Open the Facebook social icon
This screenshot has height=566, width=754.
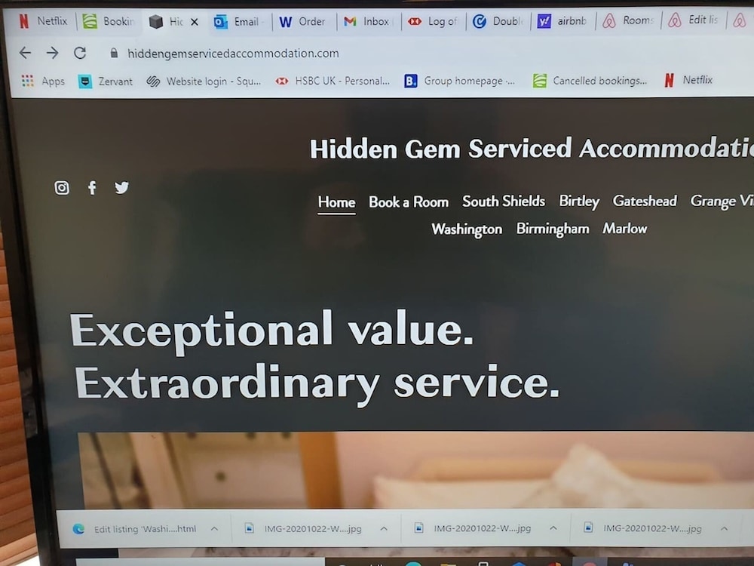coord(92,188)
